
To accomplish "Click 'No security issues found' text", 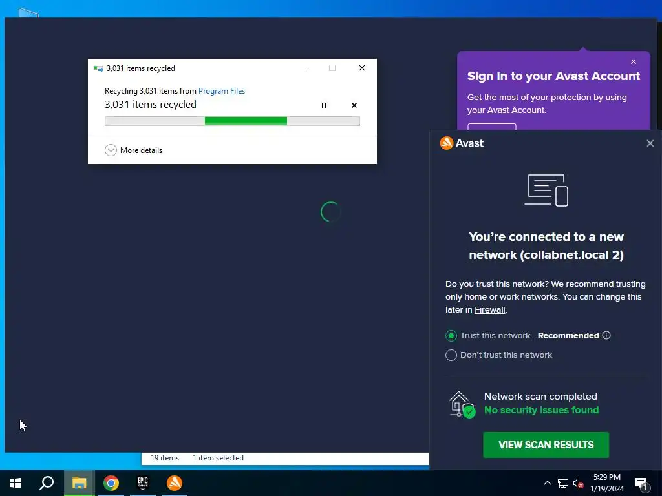I will (541, 410).
